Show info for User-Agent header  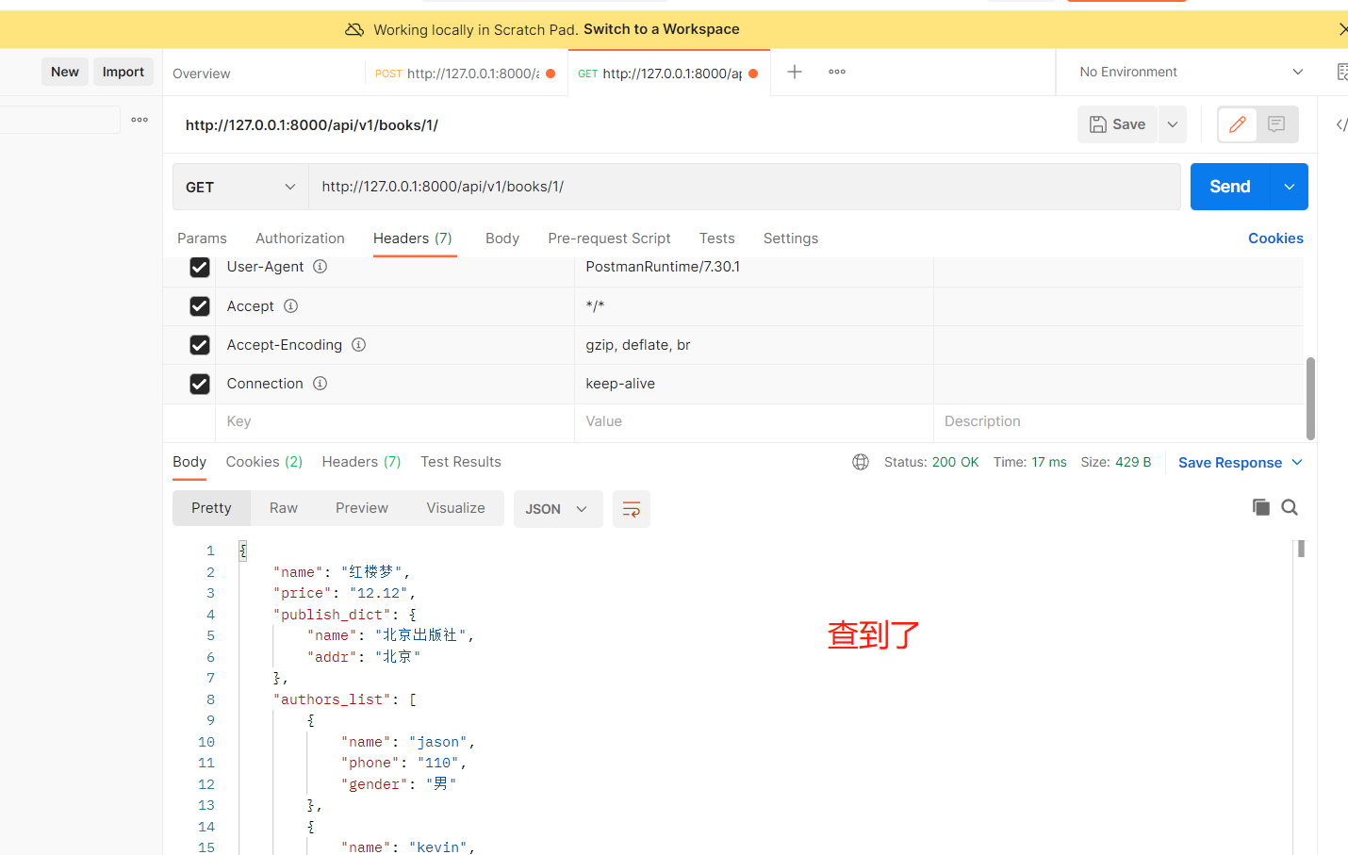[x=321, y=267]
